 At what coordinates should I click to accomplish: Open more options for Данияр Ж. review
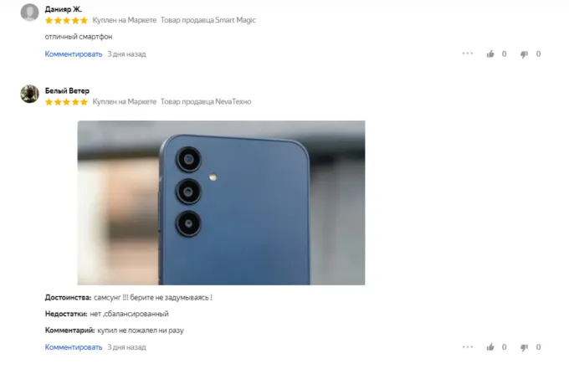tap(468, 54)
